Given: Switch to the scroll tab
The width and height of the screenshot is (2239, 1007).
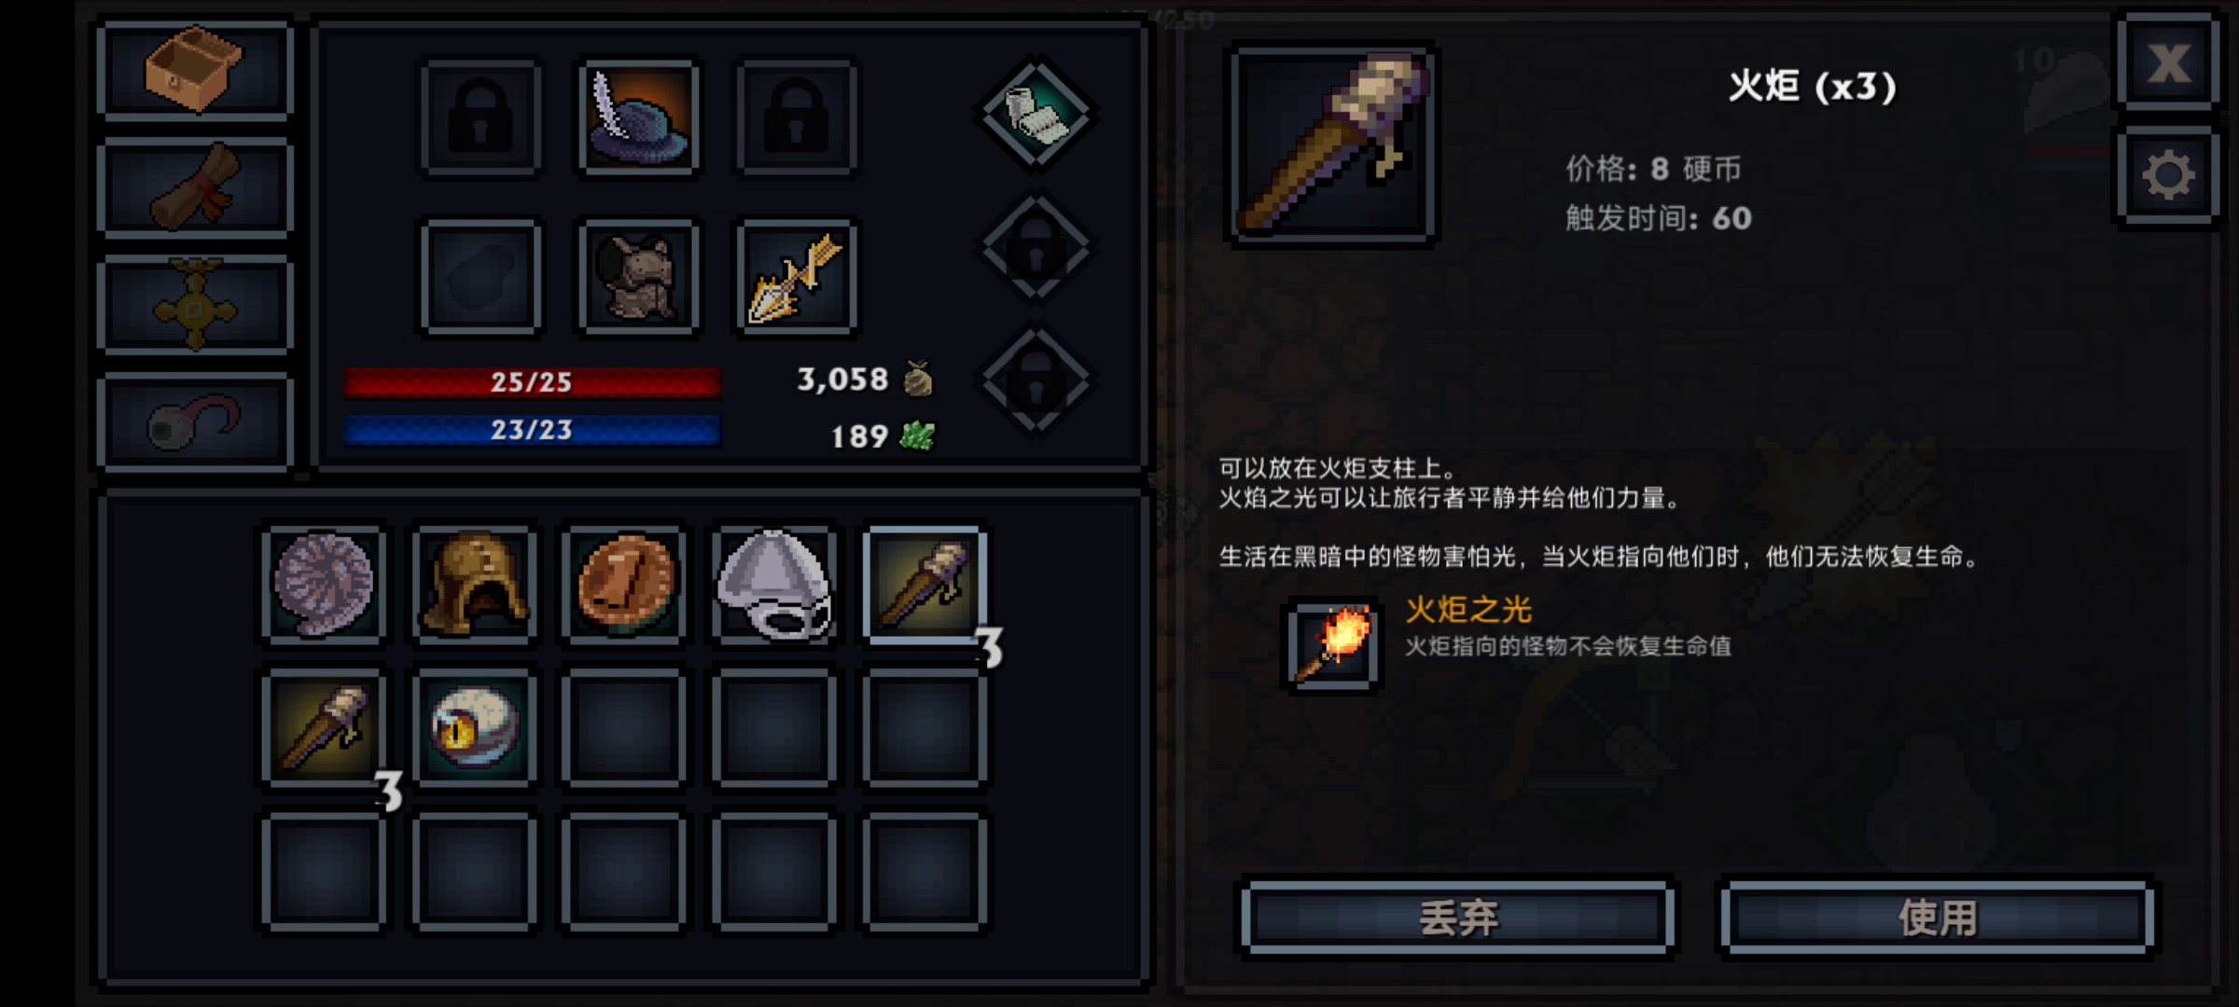Looking at the screenshot, I should click(x=194, y=187).
